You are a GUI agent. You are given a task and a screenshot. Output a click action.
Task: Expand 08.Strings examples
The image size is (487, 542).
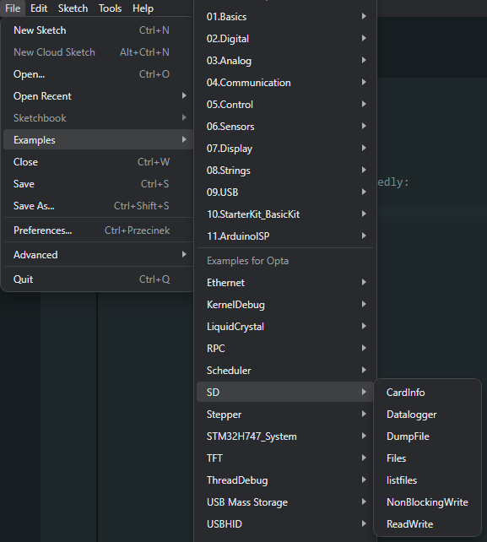click(x=285, y=171)
